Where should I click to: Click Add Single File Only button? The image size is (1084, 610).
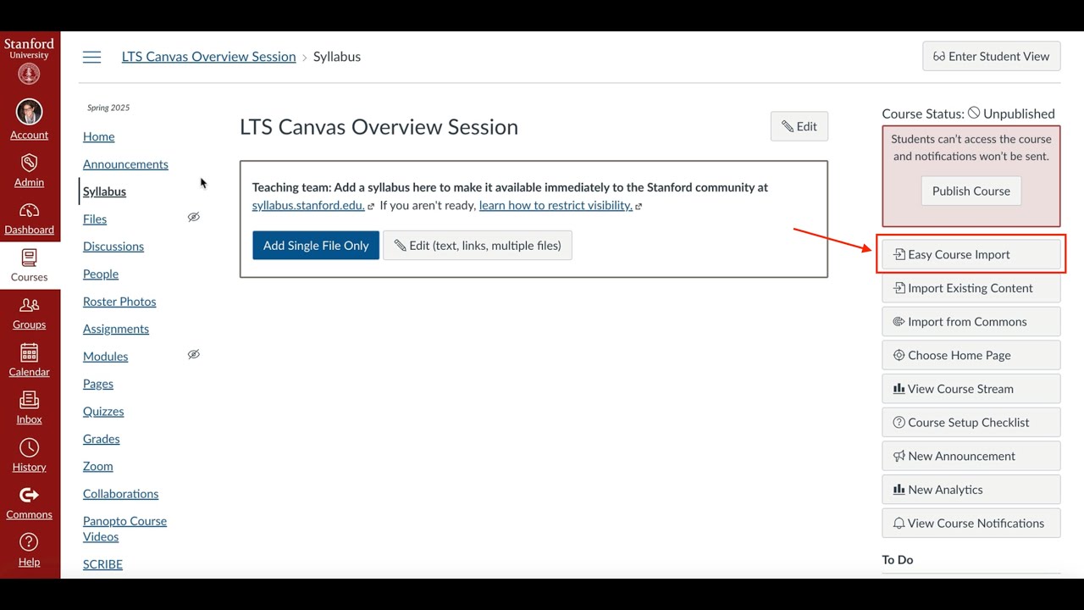click(x=316, y=246)
